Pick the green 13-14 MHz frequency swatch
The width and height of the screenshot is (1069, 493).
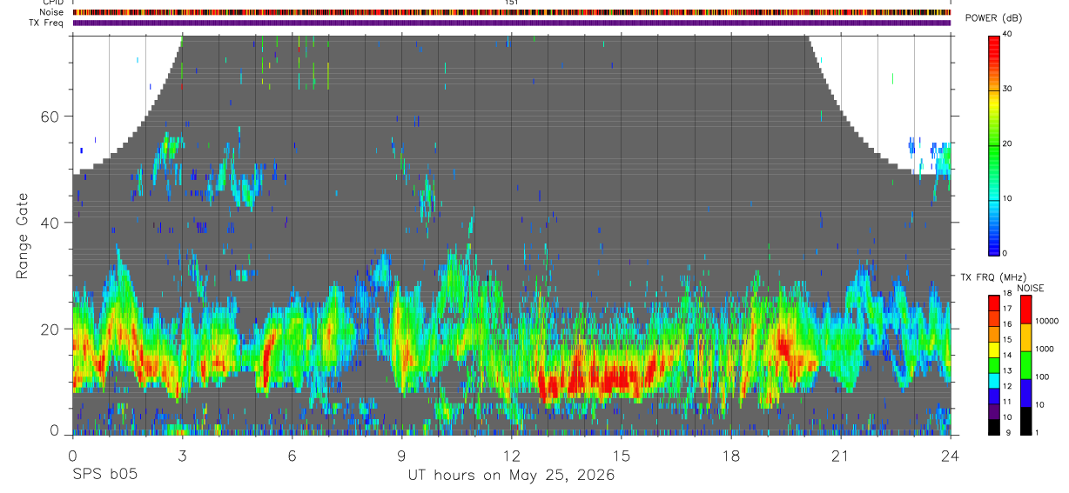(x=994, y=365)
